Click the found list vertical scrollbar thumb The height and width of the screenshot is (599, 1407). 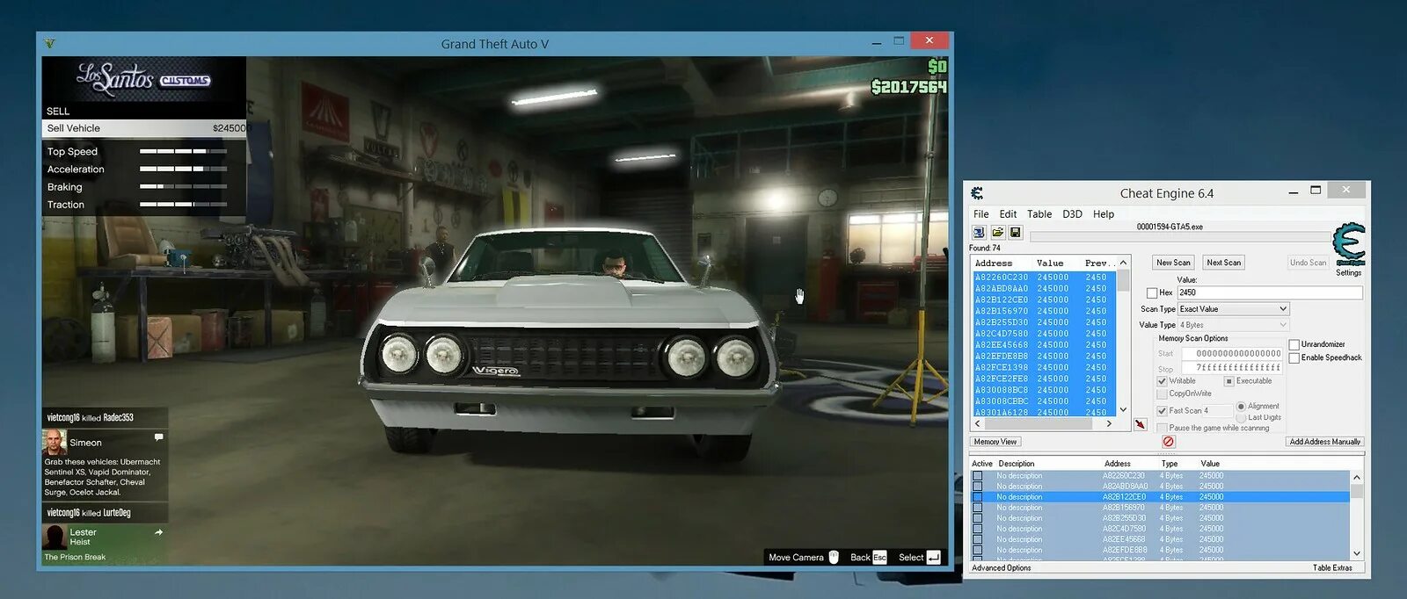[x=1123, y=280]
